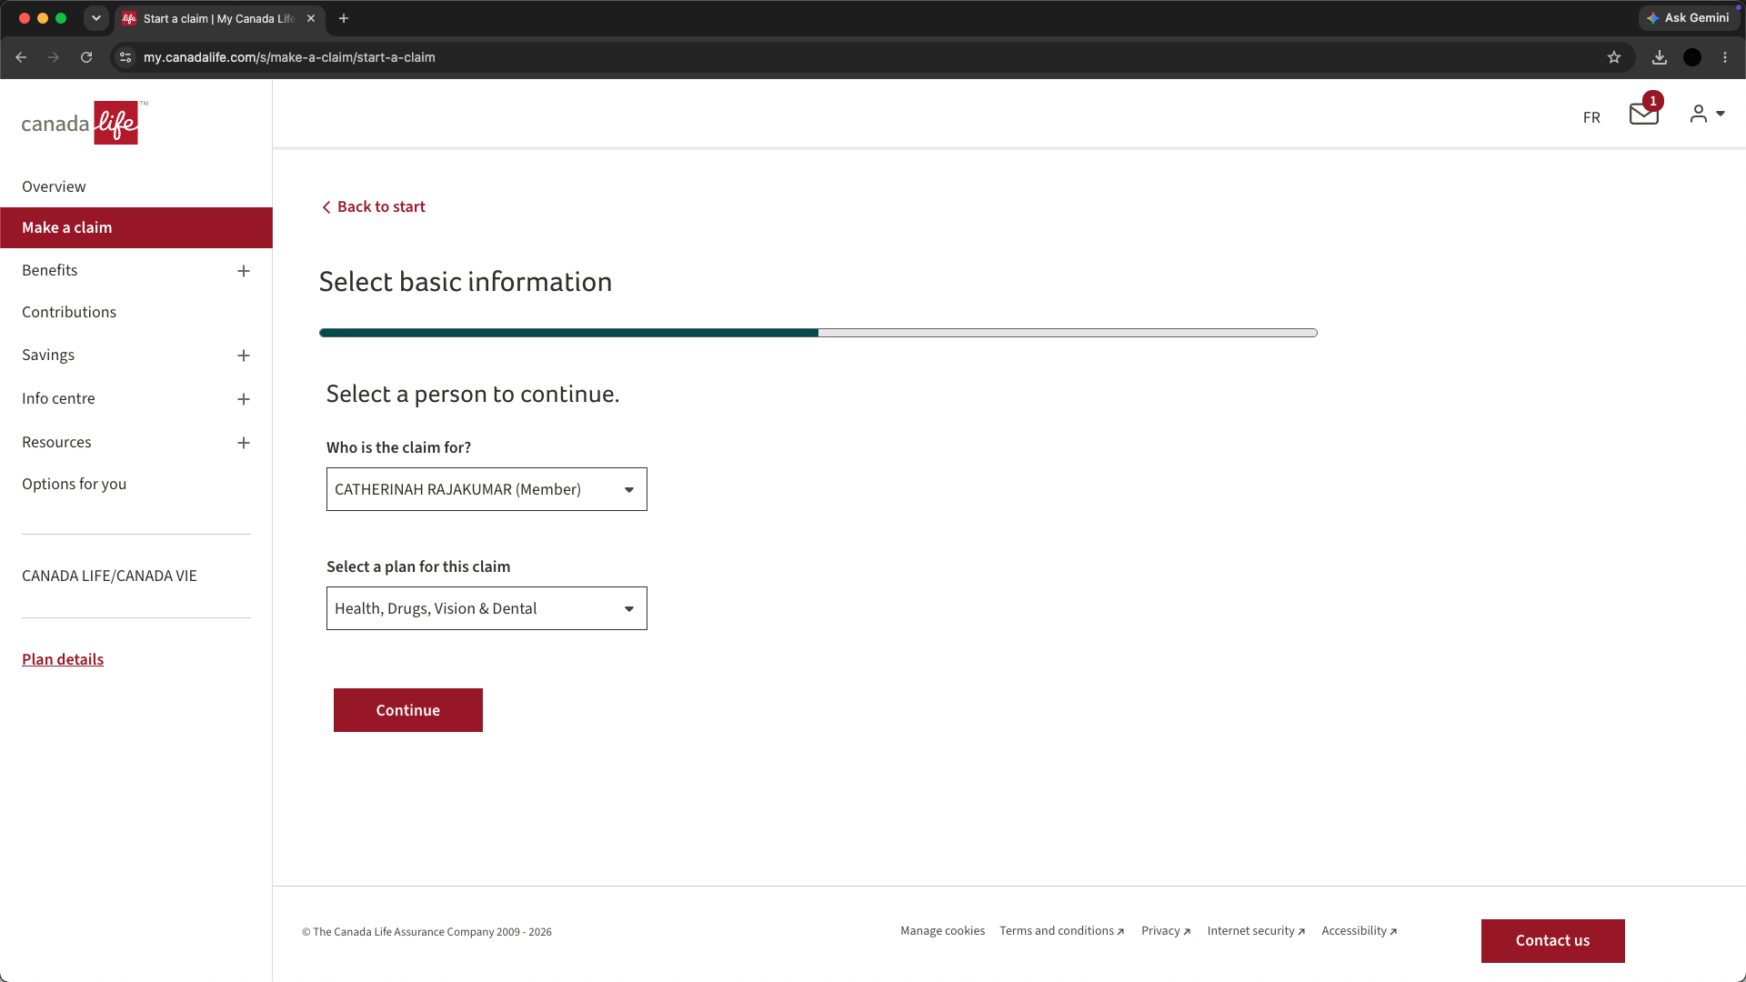Image resolution: width=1746 pixels, height=982 pixels.
Task: Expand the Benefits menu plus icon
Action: point(244,271)
